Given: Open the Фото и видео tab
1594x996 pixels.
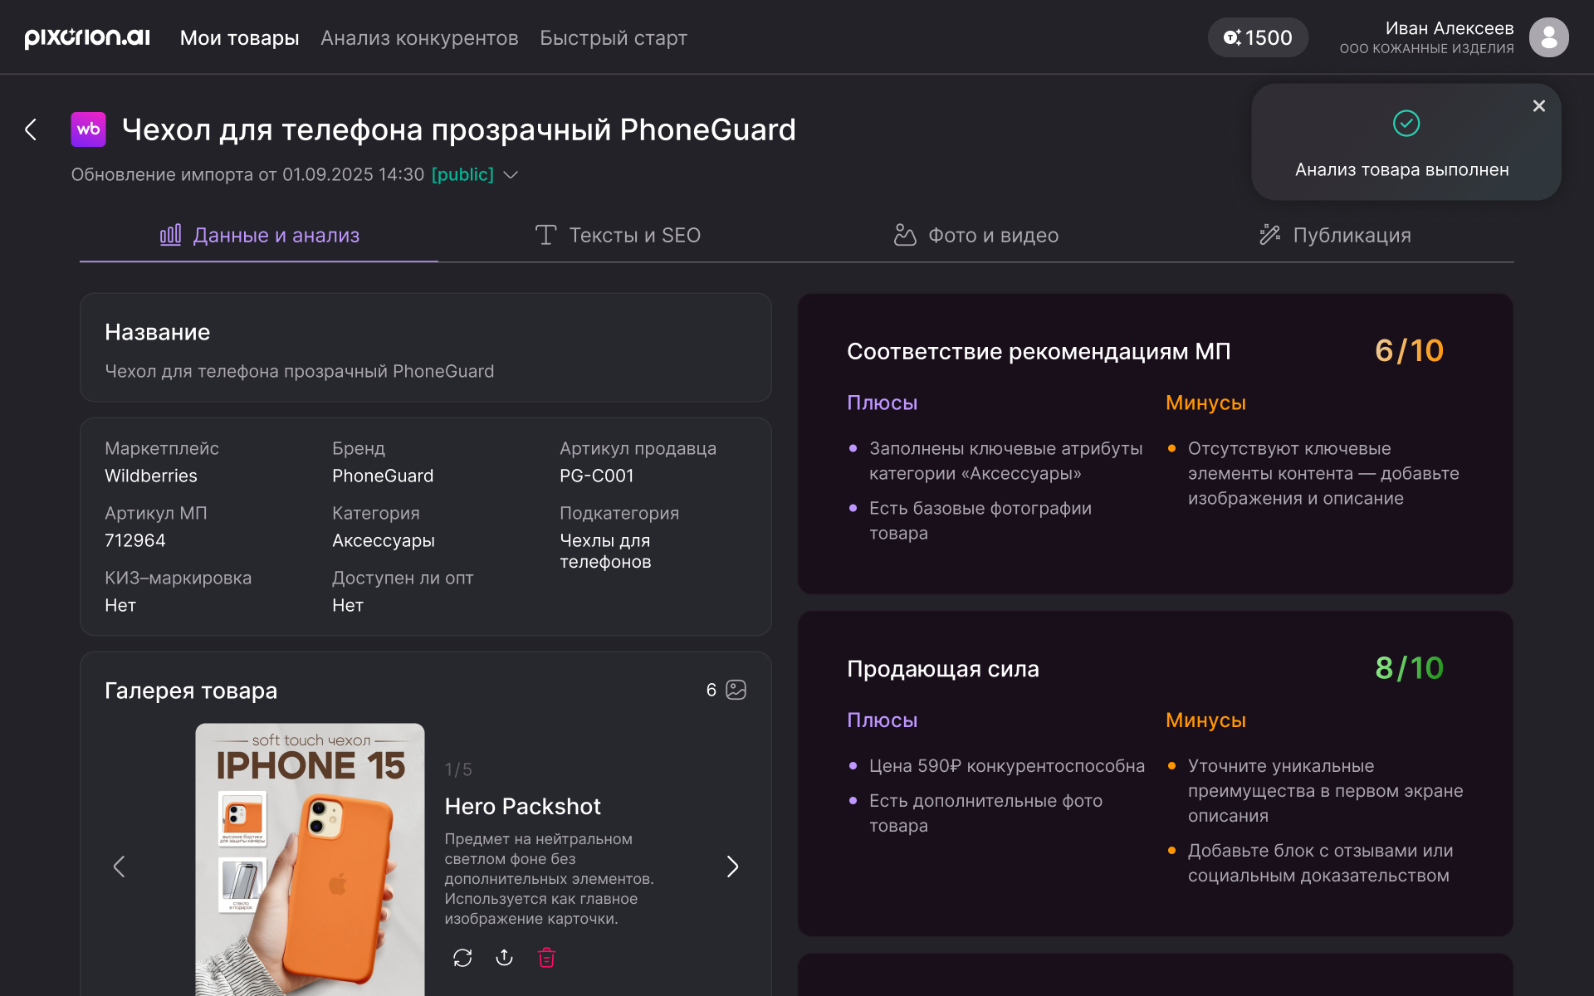Looking at the screenshot, I should pyautogui.click(x=975, y=236).
